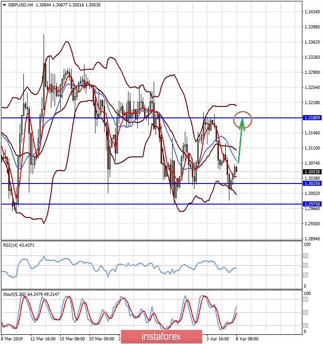Click the 1.29758 price level label
The image size is (323, 344).
312,204
